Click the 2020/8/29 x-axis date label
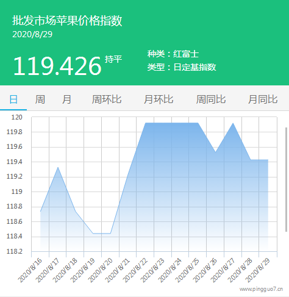 click(257, 270)
